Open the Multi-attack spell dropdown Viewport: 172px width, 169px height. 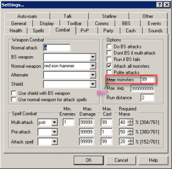tap(55, 122)
